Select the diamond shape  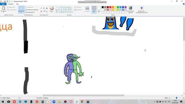[59, 10]
